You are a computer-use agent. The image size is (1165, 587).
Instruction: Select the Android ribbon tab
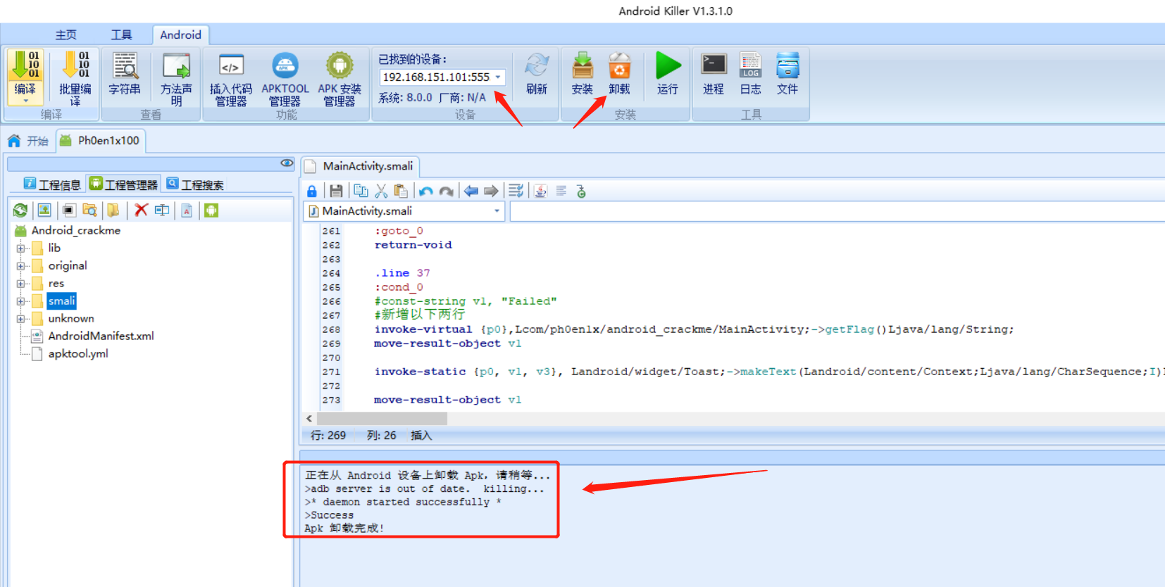point(180,34)
